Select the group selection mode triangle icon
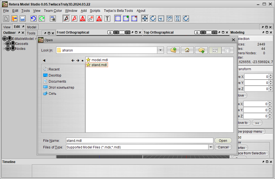 [x=82, y=18]
